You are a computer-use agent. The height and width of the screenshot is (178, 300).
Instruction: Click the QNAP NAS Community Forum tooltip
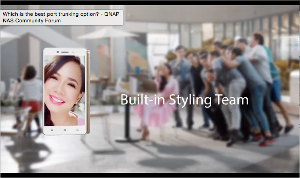[61, 17]
